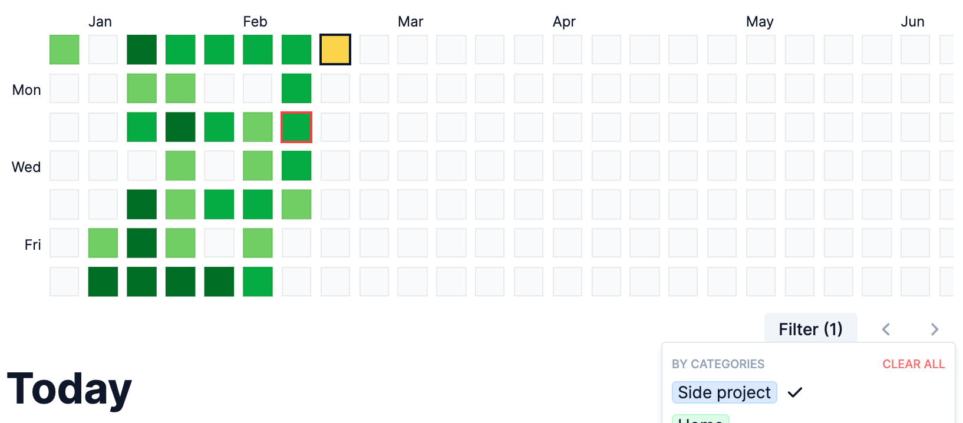Uncheck the checkmark beside Side project
The height and width of the screenshot is (423, 963).
[795, 392]
